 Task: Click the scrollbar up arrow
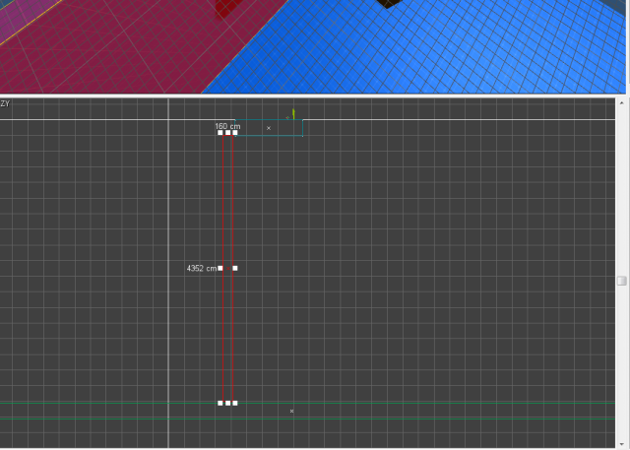622,102
